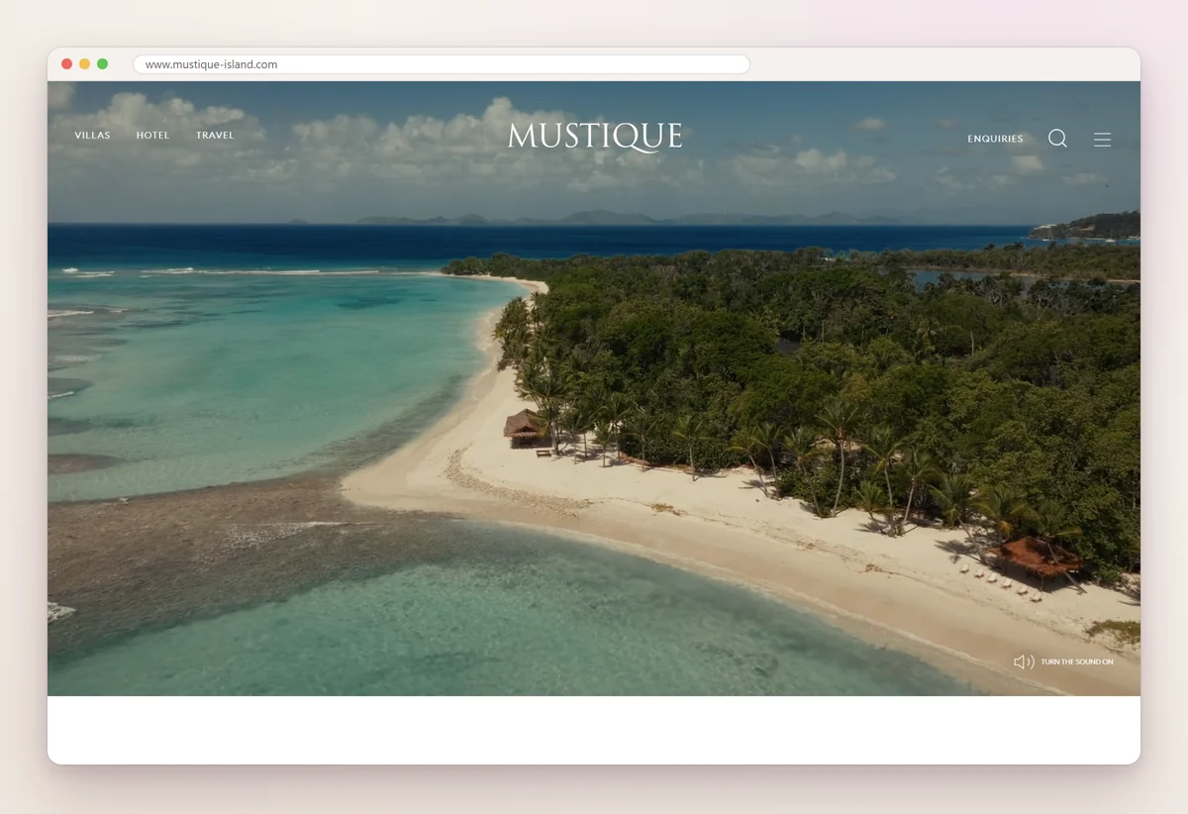Open the Hotel menu item

coord(153,136)
